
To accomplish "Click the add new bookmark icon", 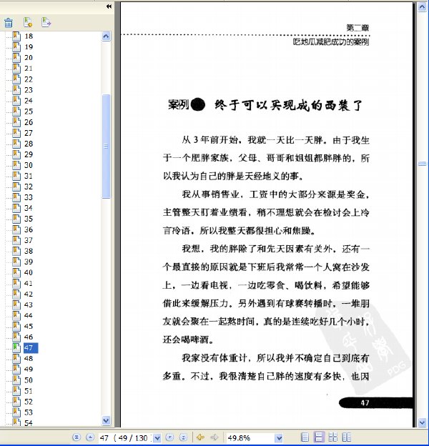I will (28, 22).
